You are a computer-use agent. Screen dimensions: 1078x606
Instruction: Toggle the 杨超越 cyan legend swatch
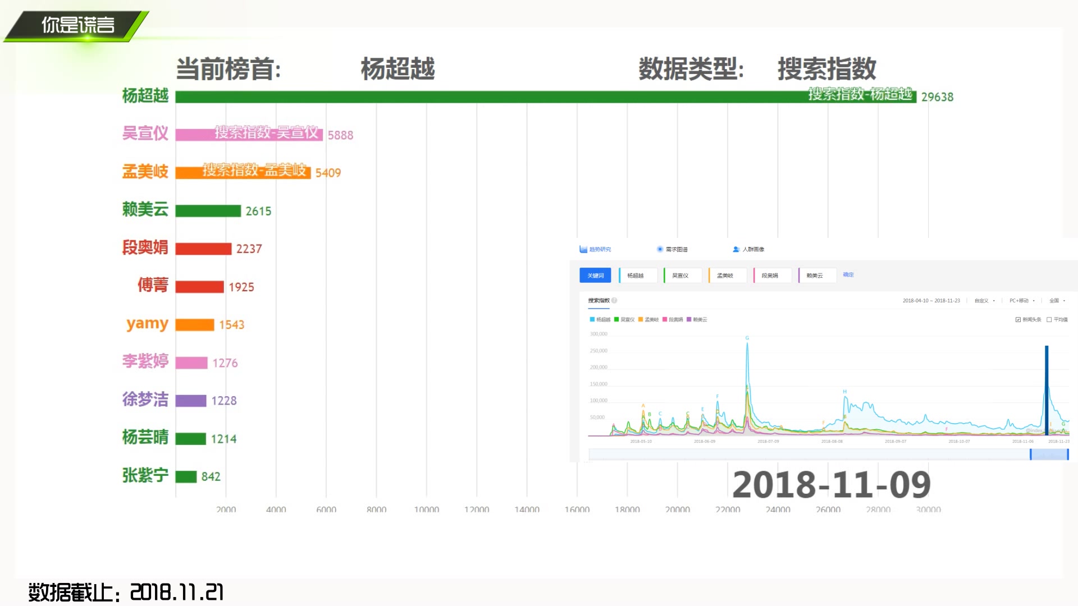(592, 320)
